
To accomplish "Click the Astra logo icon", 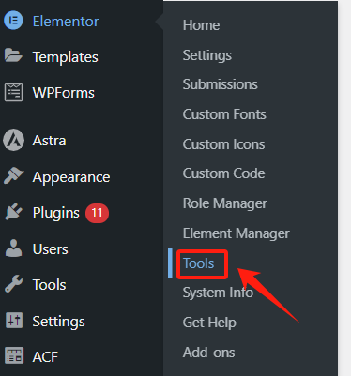I will [x=13, y=141].
